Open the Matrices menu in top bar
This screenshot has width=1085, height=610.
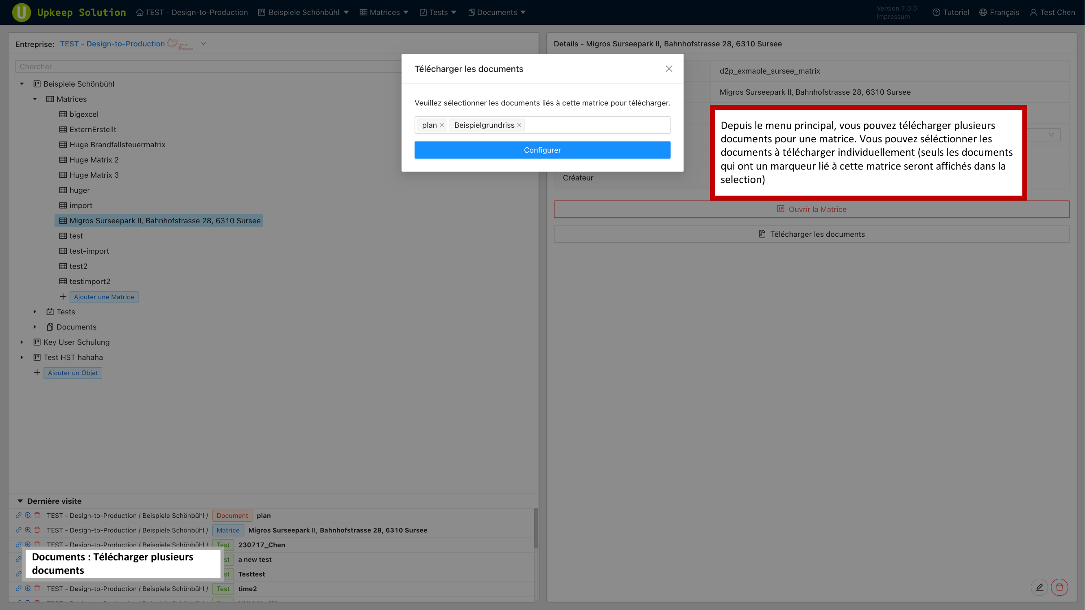click(384, 12)
